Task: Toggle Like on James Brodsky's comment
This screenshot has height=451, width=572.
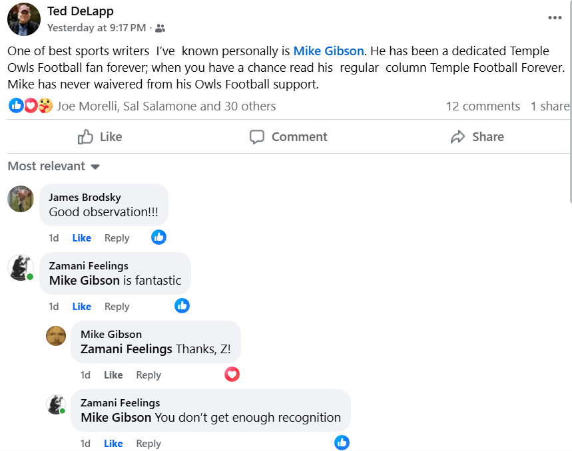Action: pos(82,238)
